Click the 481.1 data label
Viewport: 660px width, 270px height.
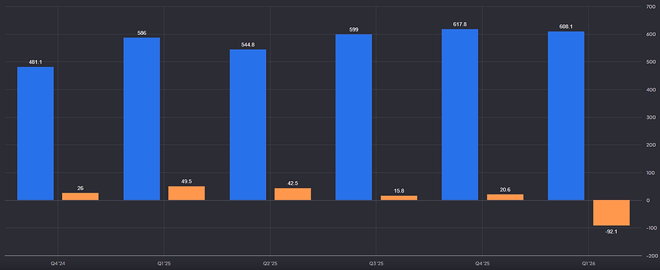[x=35, y=62]
